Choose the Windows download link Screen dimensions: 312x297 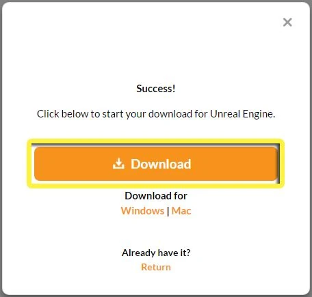[x=142, y=211]
